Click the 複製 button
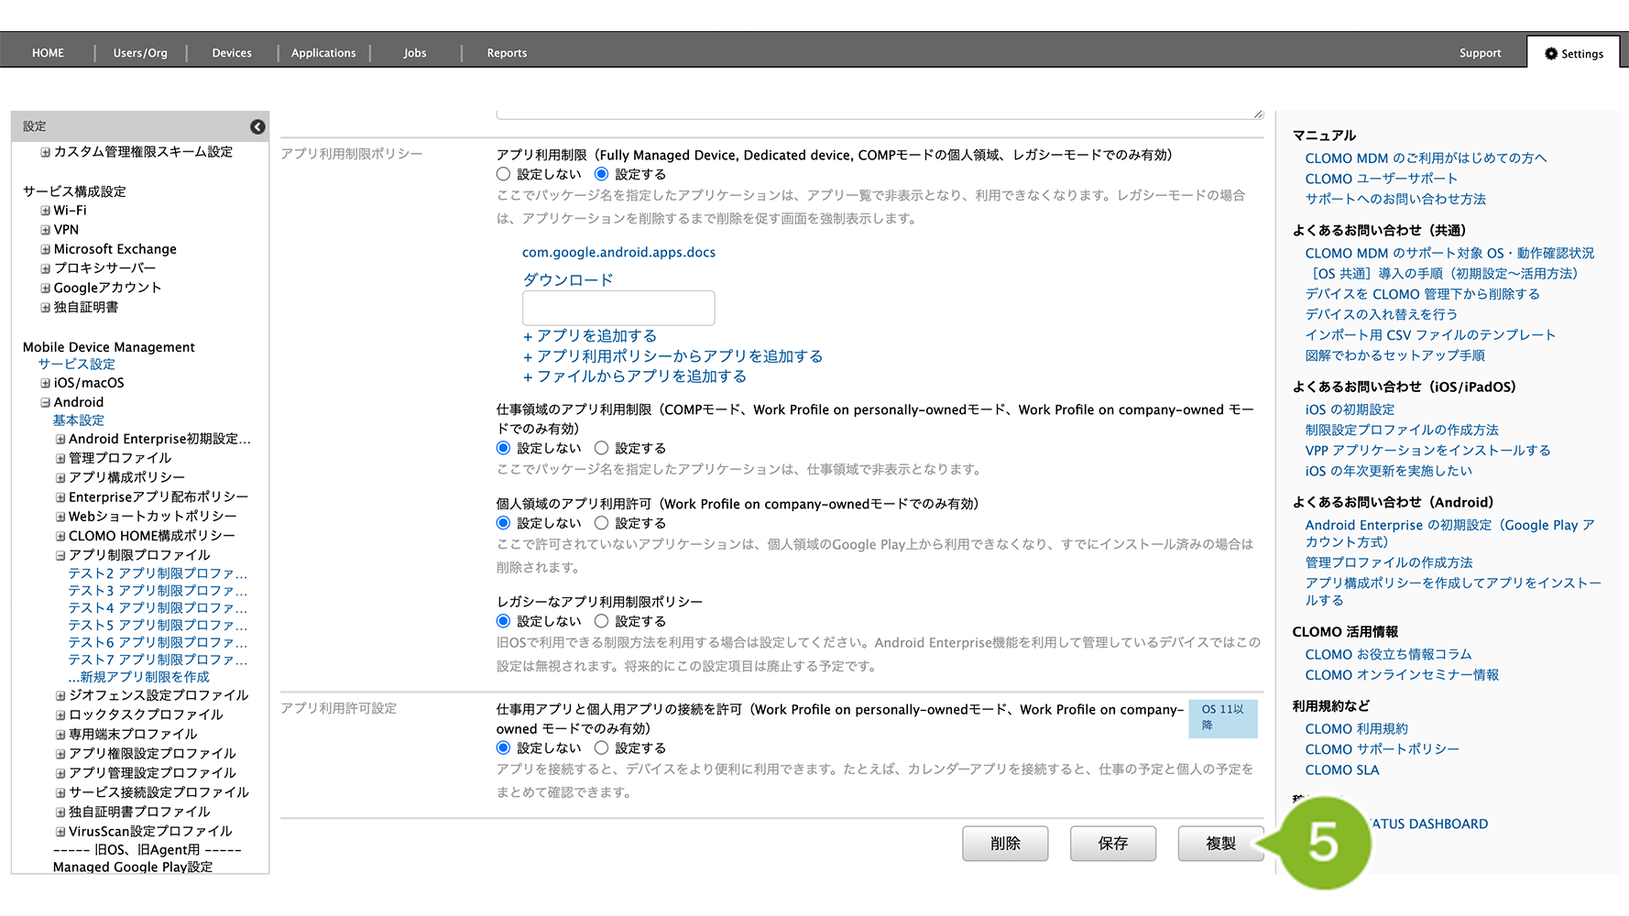 coord(1219,843)
